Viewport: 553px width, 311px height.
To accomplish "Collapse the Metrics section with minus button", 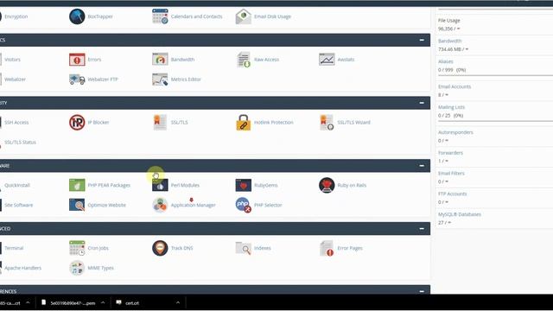I will (422, 40).
